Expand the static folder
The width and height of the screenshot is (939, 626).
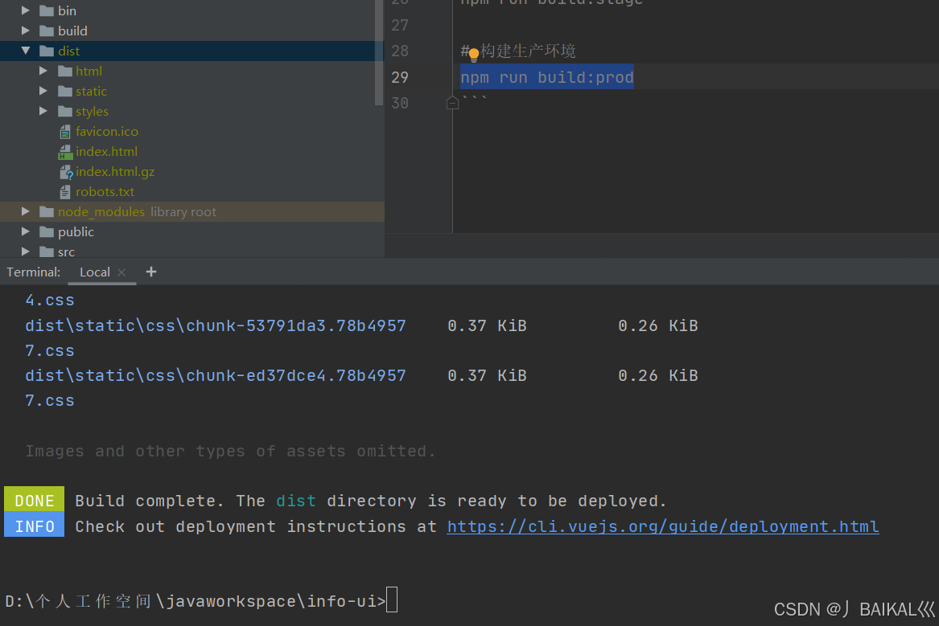pyautogui.click(x=43, y=91)
